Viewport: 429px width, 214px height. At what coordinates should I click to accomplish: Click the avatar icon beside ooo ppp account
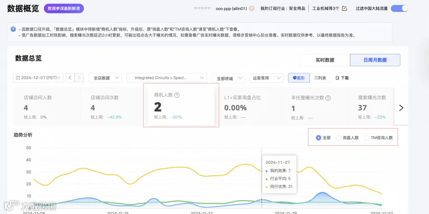tap(251, 9)
